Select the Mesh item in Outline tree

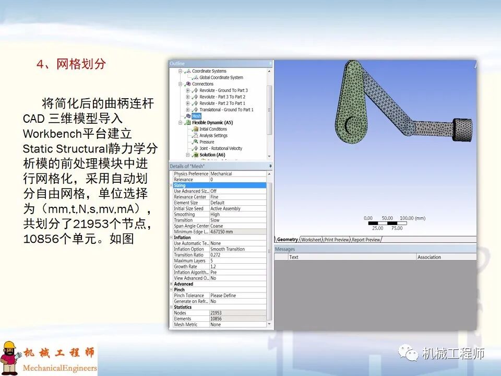click(196, 116)
